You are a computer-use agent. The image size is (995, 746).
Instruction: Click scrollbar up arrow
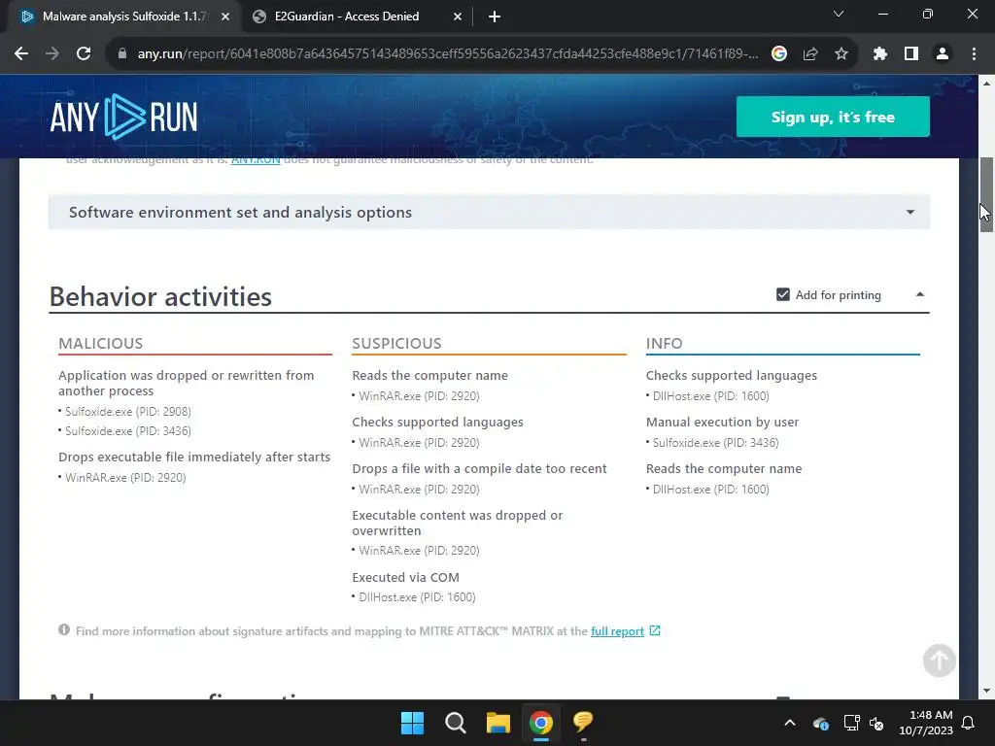click(x=986, y=84)
